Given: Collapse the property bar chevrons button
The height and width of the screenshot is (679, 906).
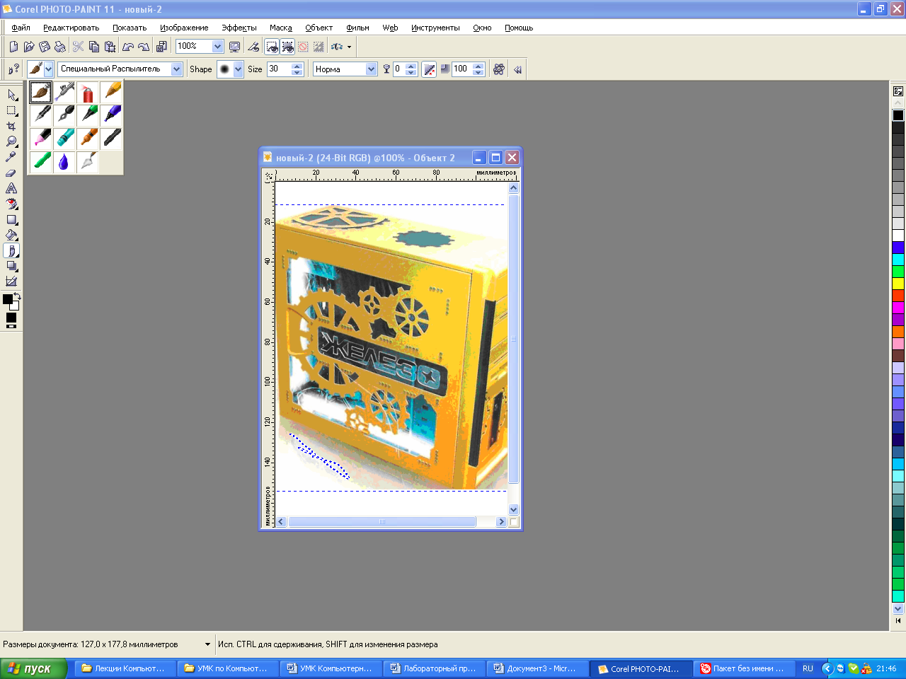Looking at the screenshot, I should point(517,69).
